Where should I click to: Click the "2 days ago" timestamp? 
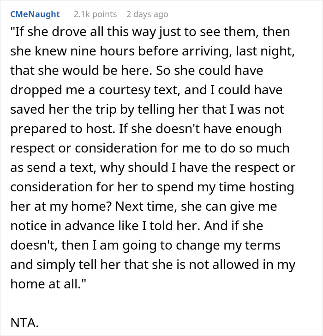pos(147,14)
